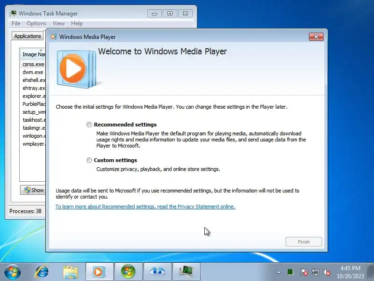The image size is (374, 281).
Task: Close the Windows Task Manager window
Action: tap(185, 14)
